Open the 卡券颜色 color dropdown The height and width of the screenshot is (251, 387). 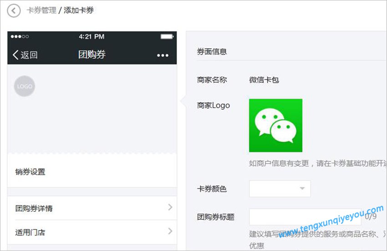click(x=280, y=189)
